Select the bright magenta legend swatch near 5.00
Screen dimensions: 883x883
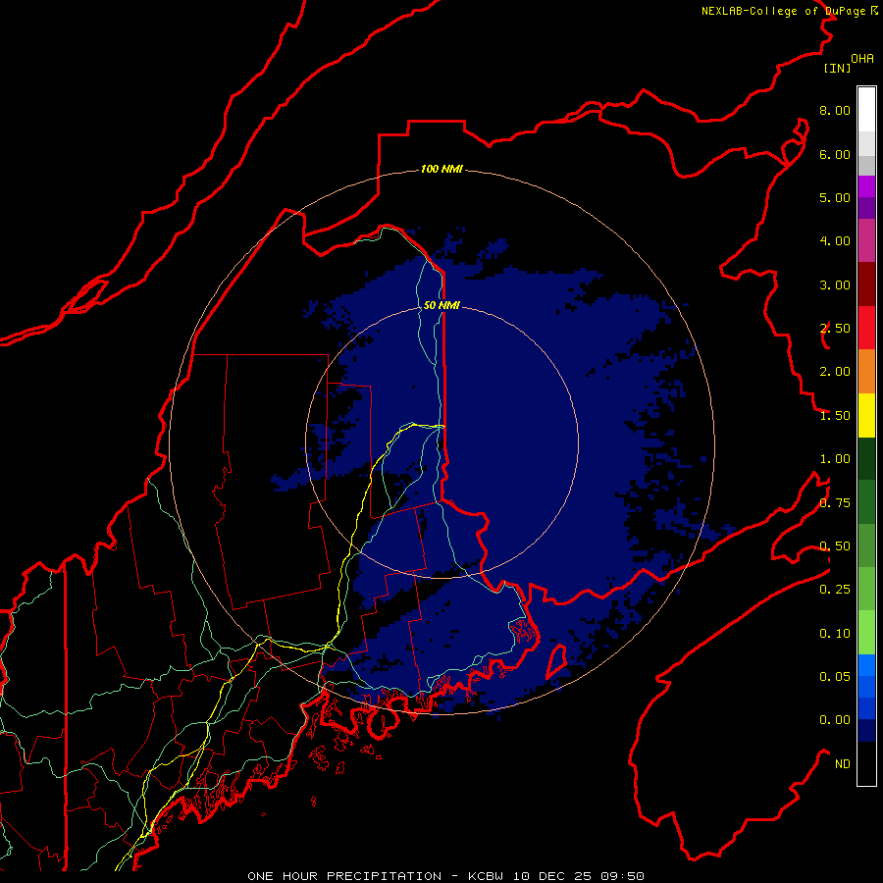[866, 186]
